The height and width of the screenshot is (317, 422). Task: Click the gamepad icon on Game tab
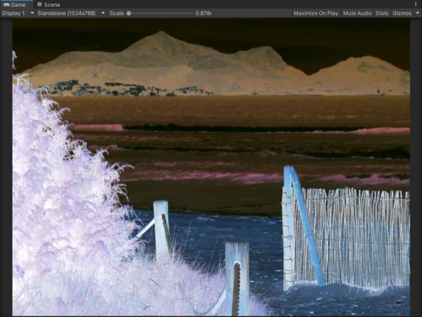coord(6,4)
